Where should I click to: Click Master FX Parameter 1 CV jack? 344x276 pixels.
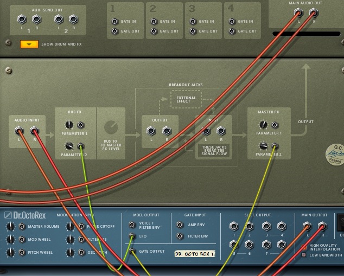[275, 125]
